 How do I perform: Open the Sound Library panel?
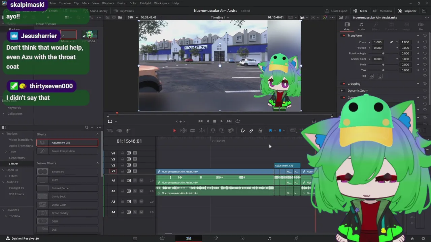coord(95,11)
